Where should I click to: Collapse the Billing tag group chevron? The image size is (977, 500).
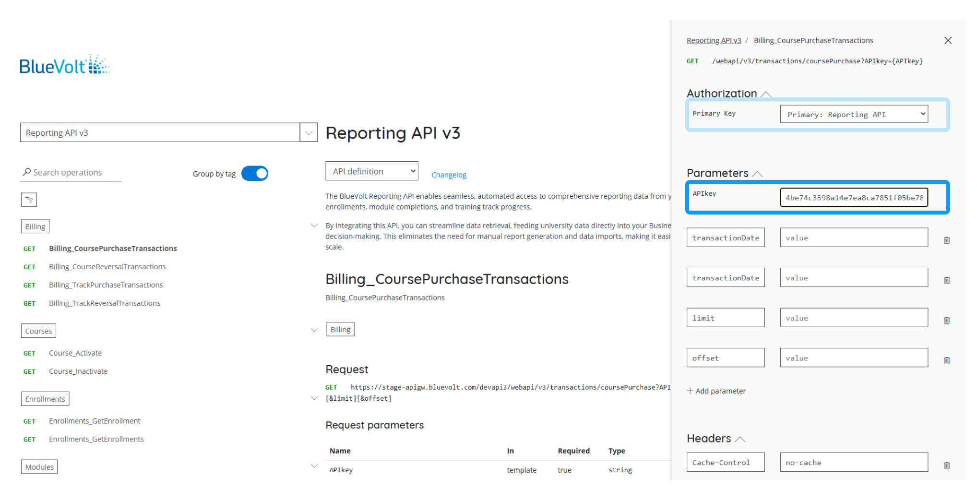pos(314,226)
